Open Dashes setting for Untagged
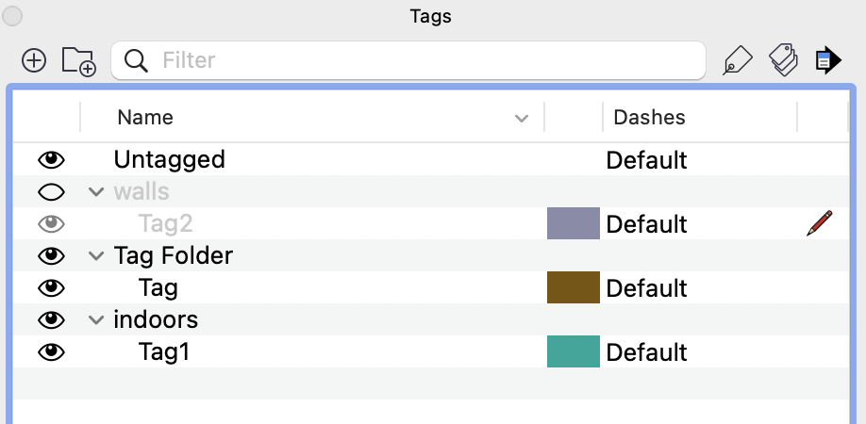The image size is (866, 424). click(646, 160)
